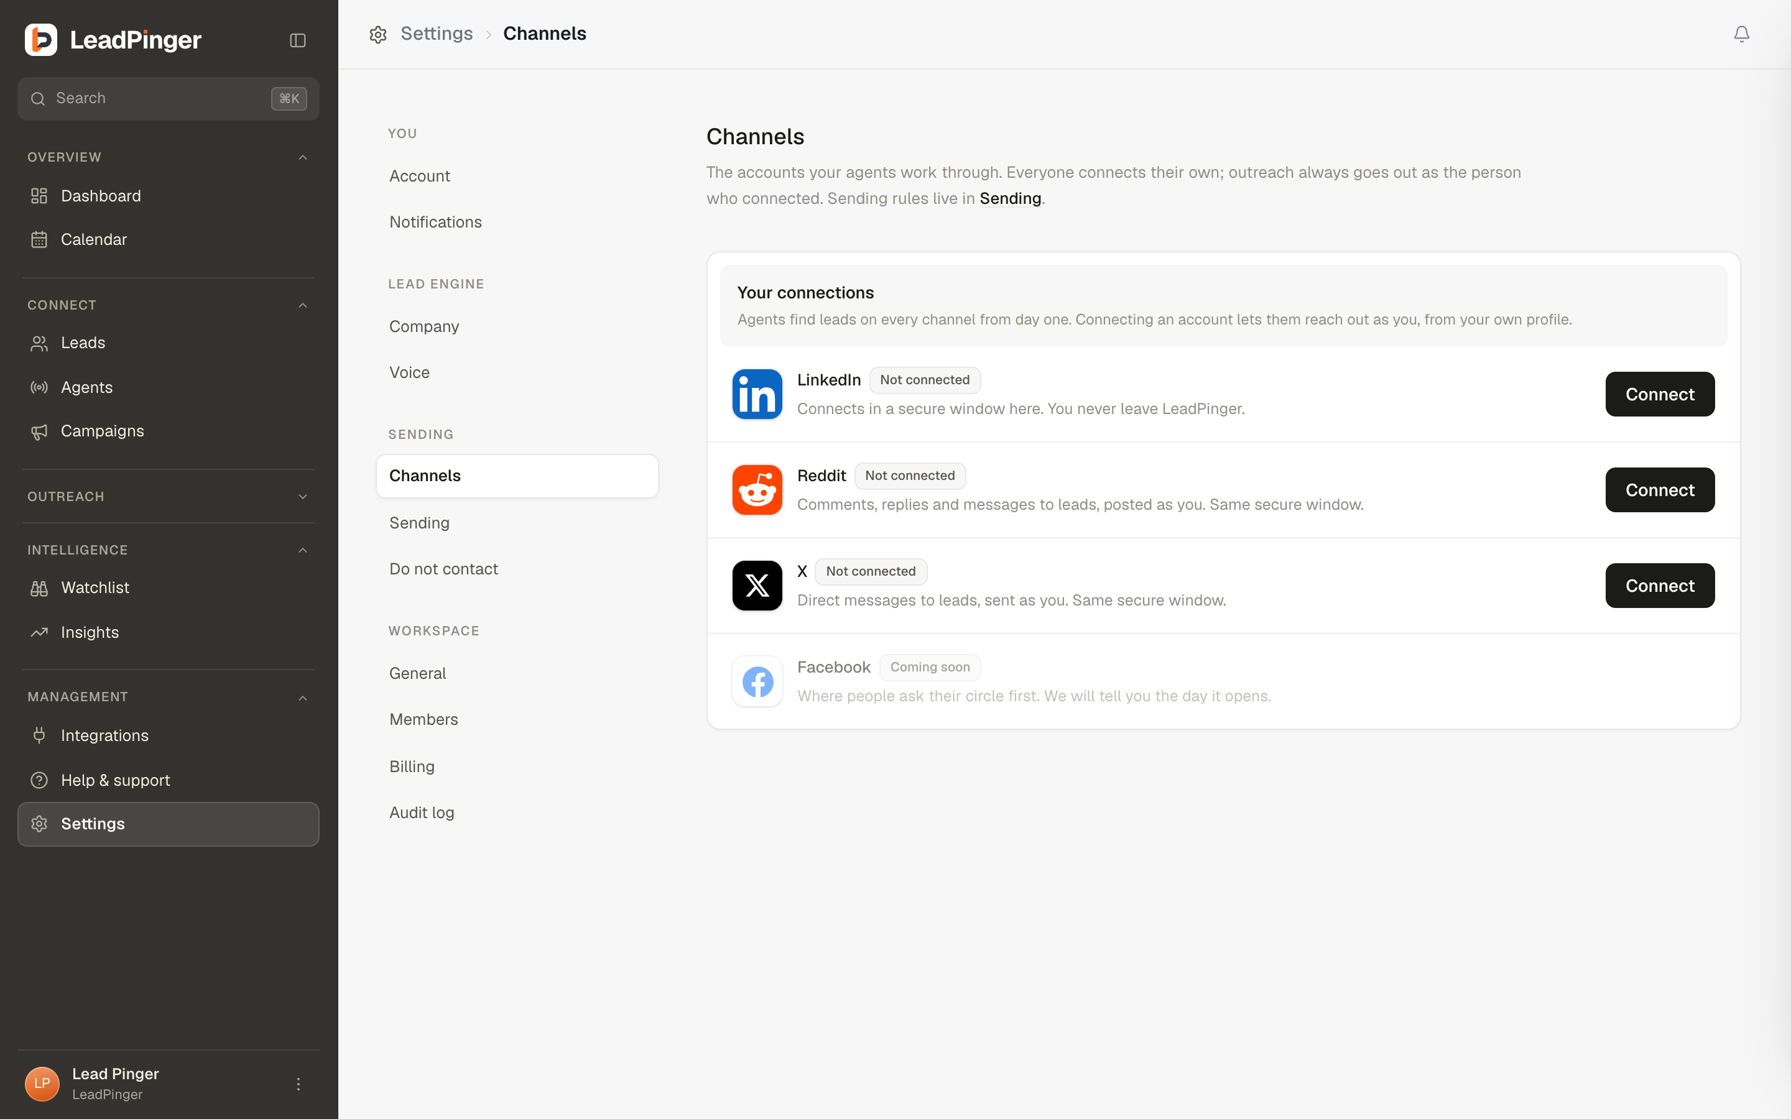Open the Voice settings page
1791x1119 pixels.
click(517, 372)
